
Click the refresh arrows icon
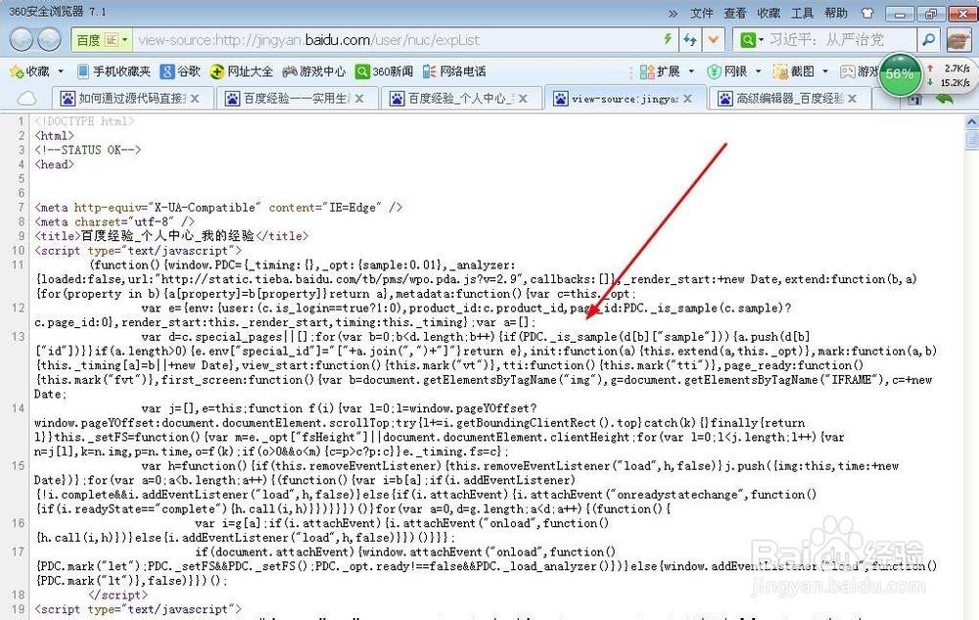(x=690, y=40)
